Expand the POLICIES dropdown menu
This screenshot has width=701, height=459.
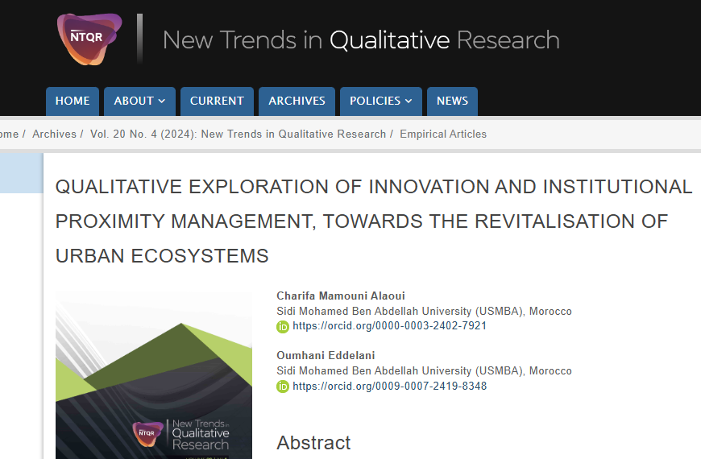point(380,101)
